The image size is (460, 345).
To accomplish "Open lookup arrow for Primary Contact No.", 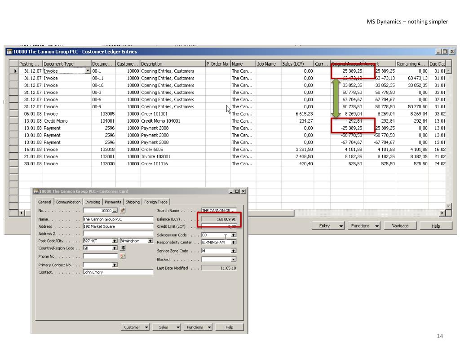I will point(115,265).
